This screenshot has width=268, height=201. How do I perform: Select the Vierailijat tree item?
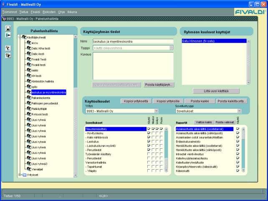point(37,169)
